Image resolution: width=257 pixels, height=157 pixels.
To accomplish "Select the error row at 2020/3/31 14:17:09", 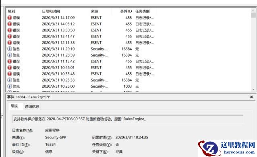I will tap(128, 18).
